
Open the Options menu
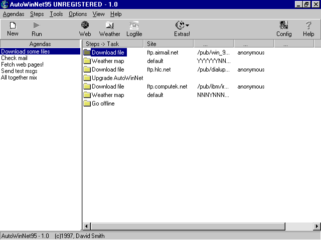point(78,14)
